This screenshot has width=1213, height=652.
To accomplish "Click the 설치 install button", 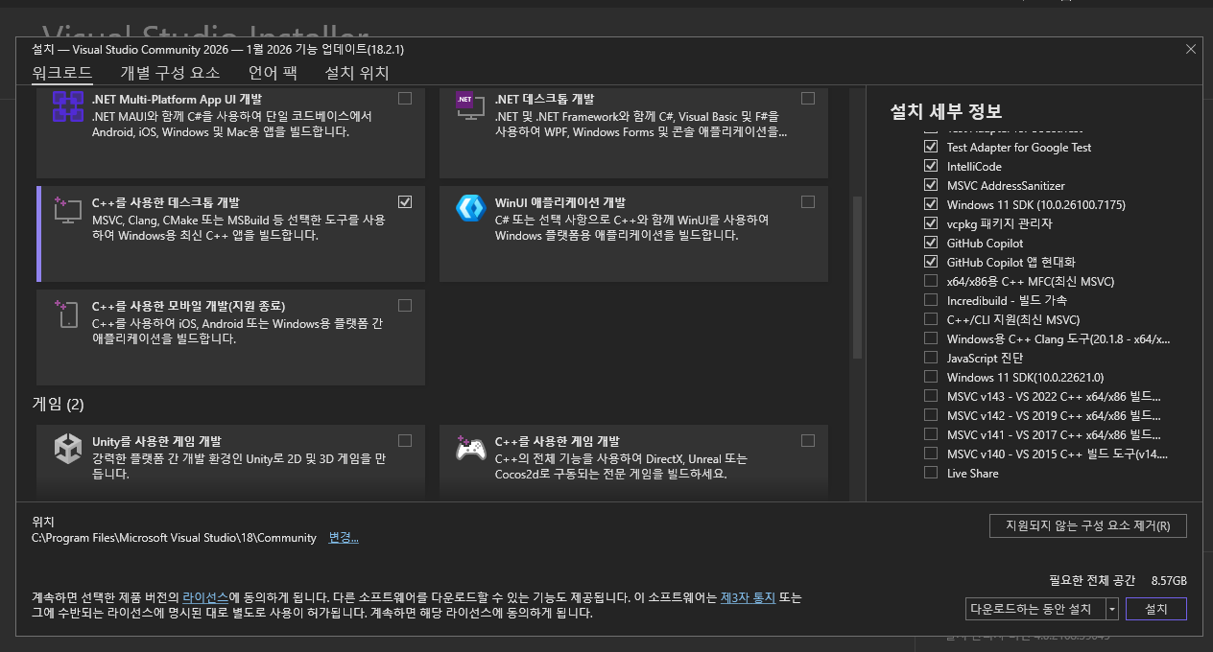I will [x=1156, y=609].
